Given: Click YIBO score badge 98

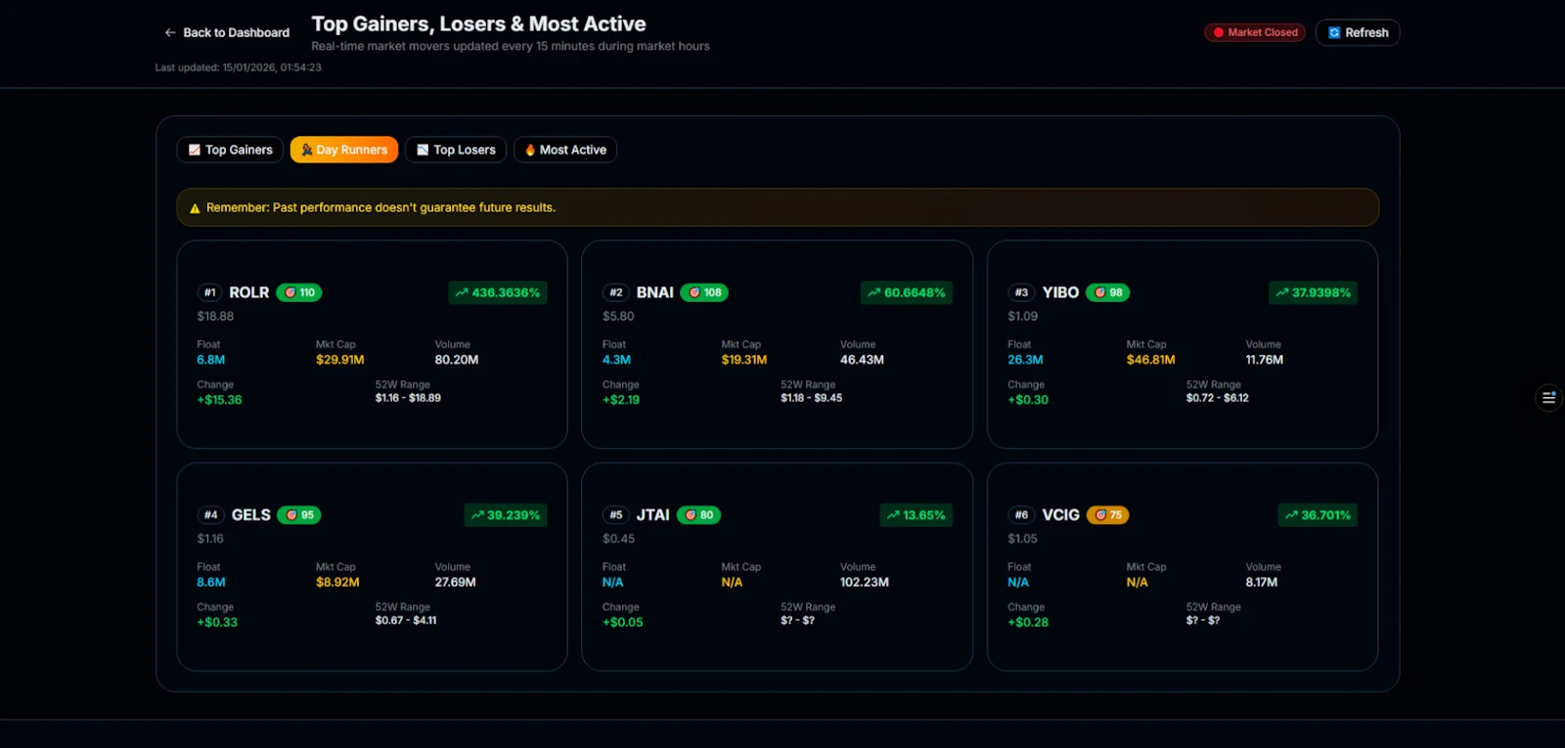Looking at the screenshot, I should click(1108, 292).
